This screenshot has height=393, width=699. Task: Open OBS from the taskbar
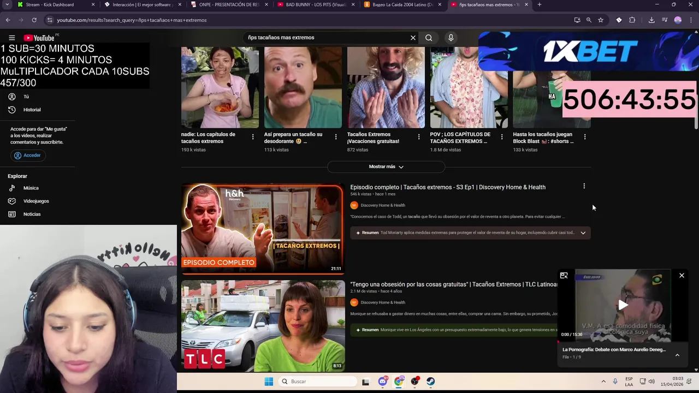[415, 382]
